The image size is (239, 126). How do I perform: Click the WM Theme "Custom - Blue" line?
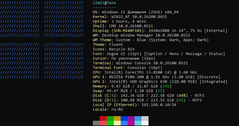pos(151,40)
